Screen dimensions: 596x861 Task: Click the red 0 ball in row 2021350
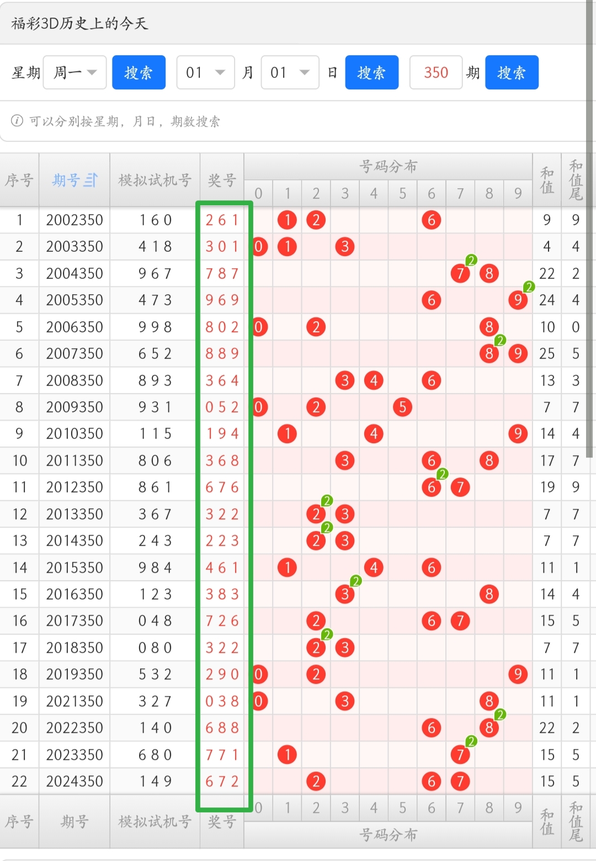[x=259, y=701]
